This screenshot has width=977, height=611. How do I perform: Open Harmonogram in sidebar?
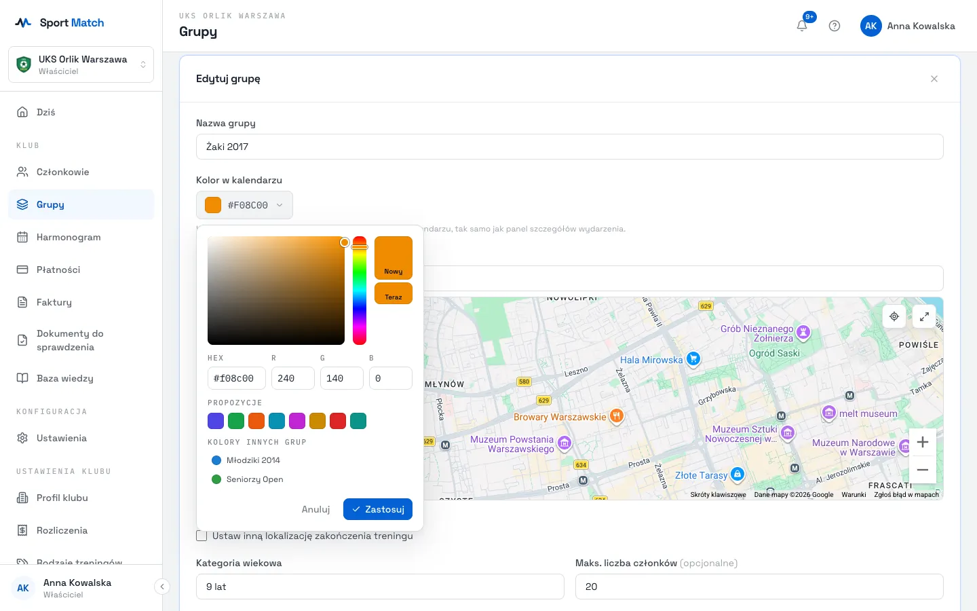coord(81,237)
